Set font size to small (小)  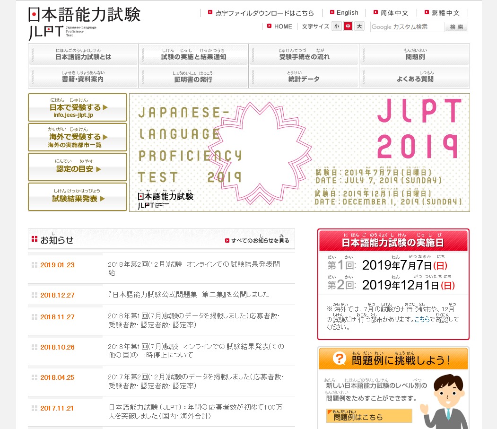pos(337,26)
